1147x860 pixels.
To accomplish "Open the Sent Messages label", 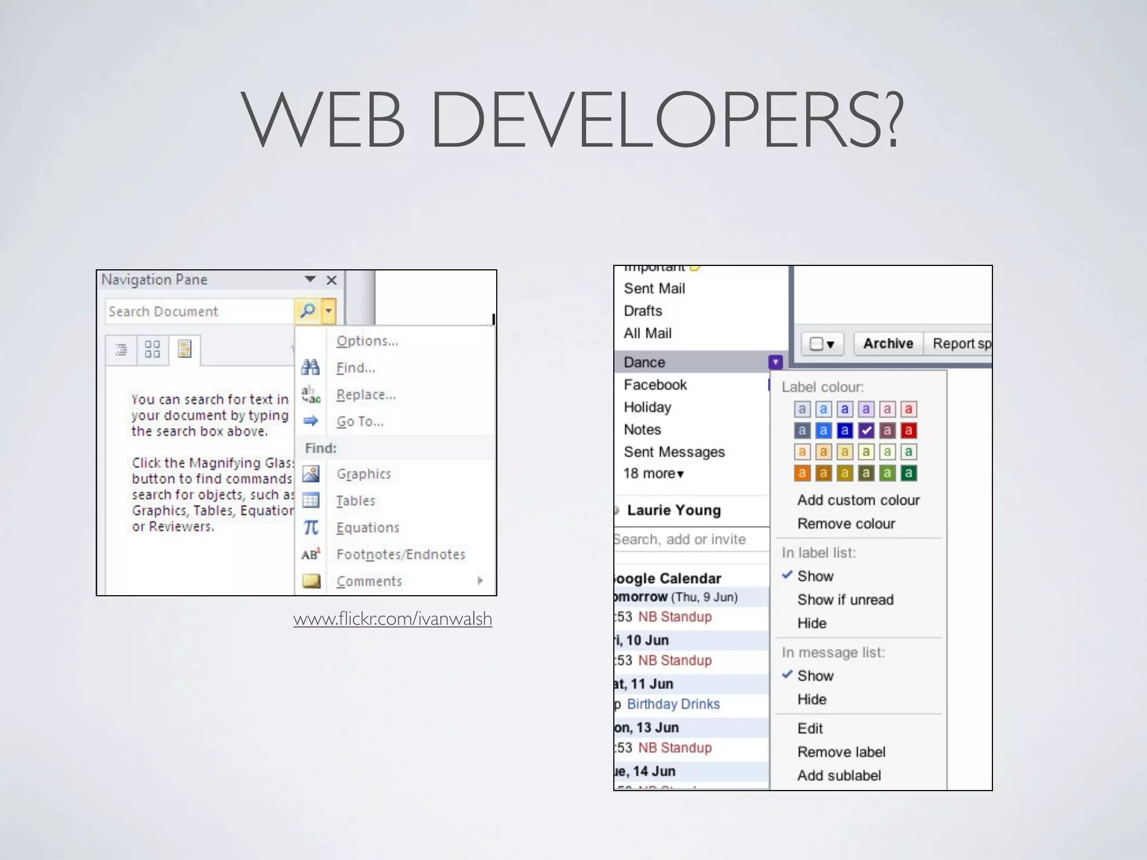I will point(674,452).
